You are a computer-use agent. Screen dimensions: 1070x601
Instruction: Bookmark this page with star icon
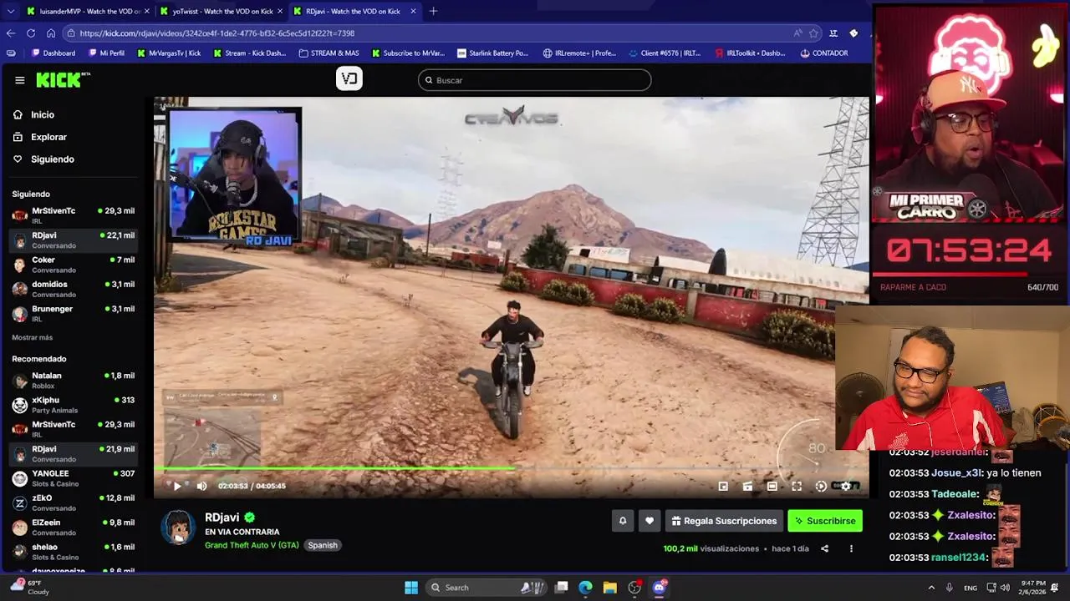[x=813, y=33]
